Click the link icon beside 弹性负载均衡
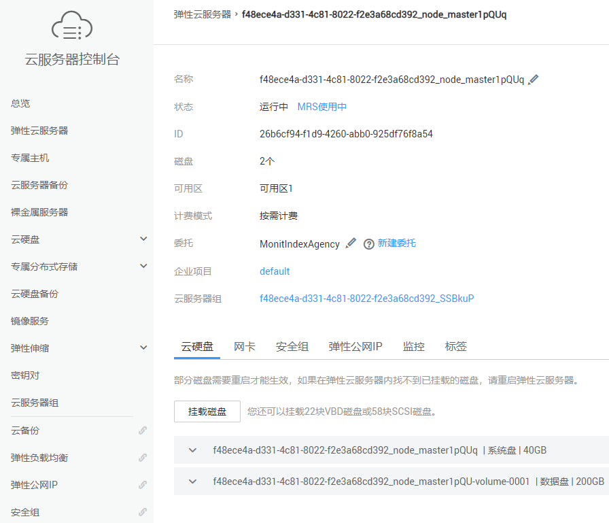This screenshot has height=523, width=609. [143, 458]
